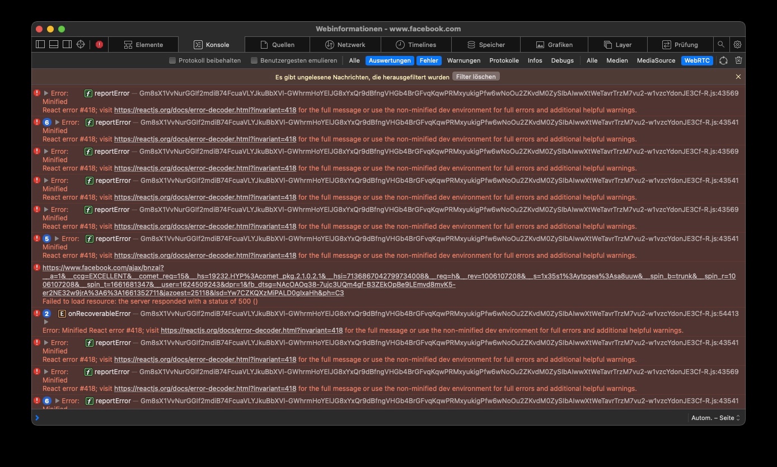
Task: Open the facebook.com/ajax/bnzai failed resource link
Action: click(103, 268)
